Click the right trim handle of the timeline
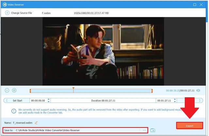Screen dimensions: 209x136 click(152, 91)
